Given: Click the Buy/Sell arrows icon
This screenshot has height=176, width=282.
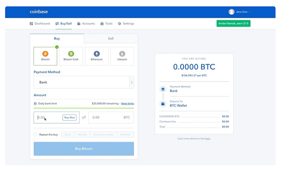Looking at the screenshot, I should [57, 24].
